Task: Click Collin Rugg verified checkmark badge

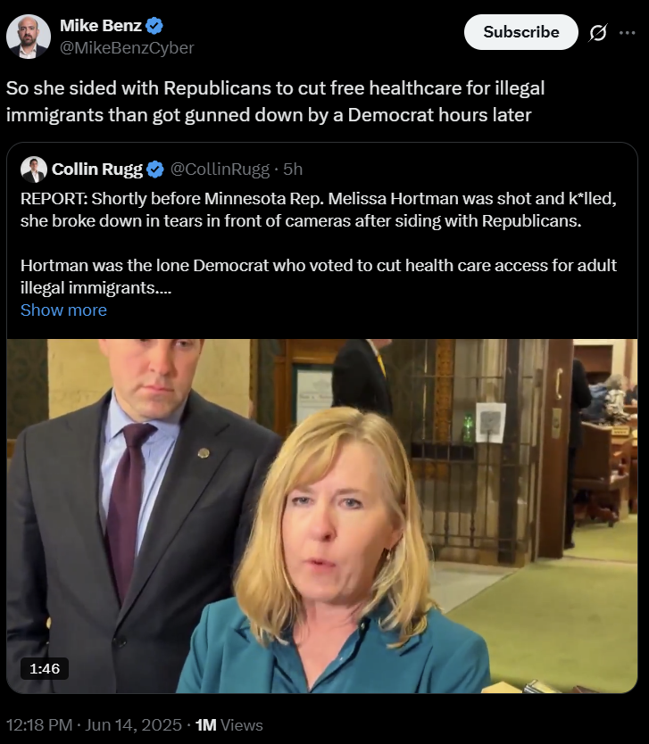Action: (155, 169)
